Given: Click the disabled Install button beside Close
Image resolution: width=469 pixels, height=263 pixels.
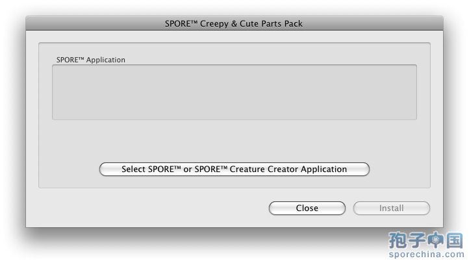Looking at the screenshot, I should coord(391,208).
